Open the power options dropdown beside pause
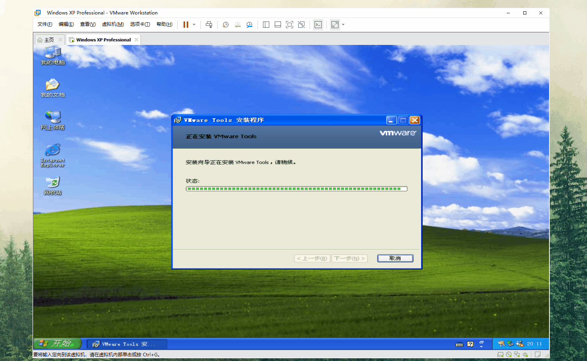The height and width of the screenshot is (361, 587). (x=194, y=25)
